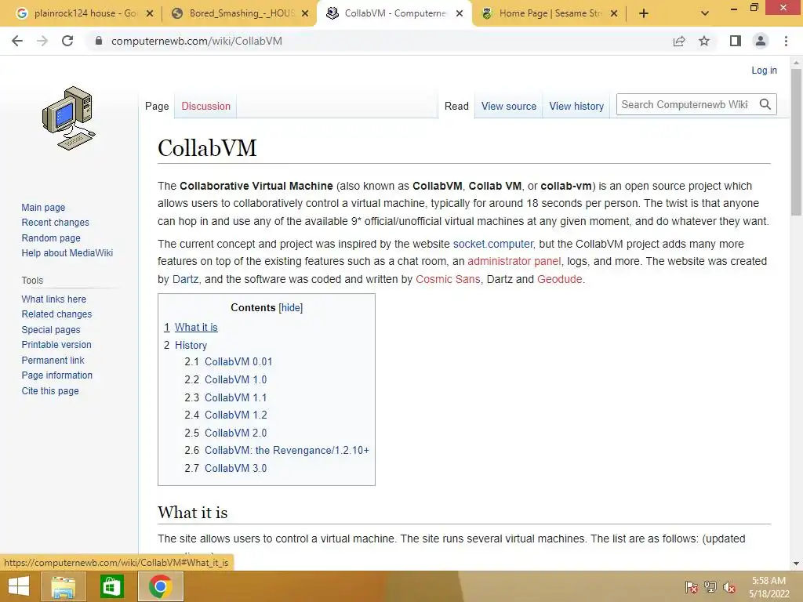Open Printable version
This screenshot has height=602, width=803.
56,345
